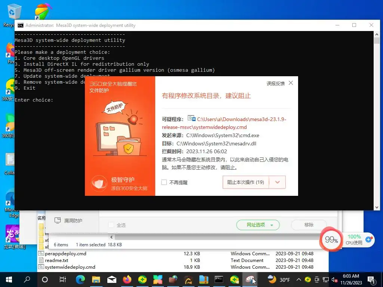Click blue plus on CPU usage widget
Image resolution: width=383 pixels, height=287 pixels.
tap(368, 240)
